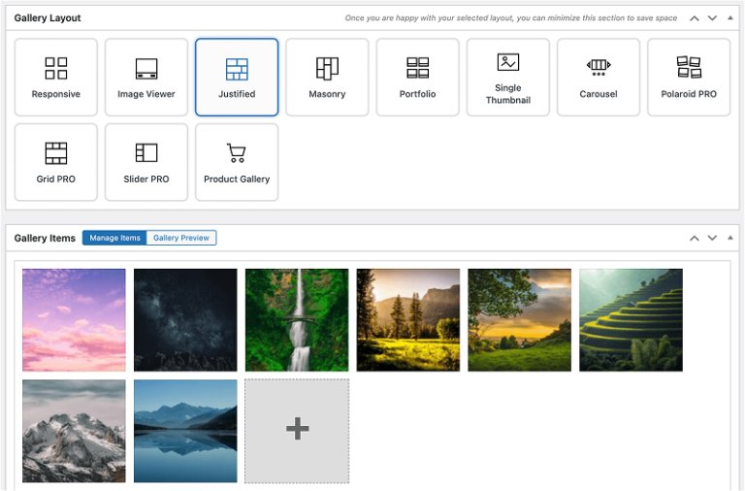Select the Single Thumbnail layout
This screenshot has width=745, height=491.
pyautogui.click(x=508, y=77)
